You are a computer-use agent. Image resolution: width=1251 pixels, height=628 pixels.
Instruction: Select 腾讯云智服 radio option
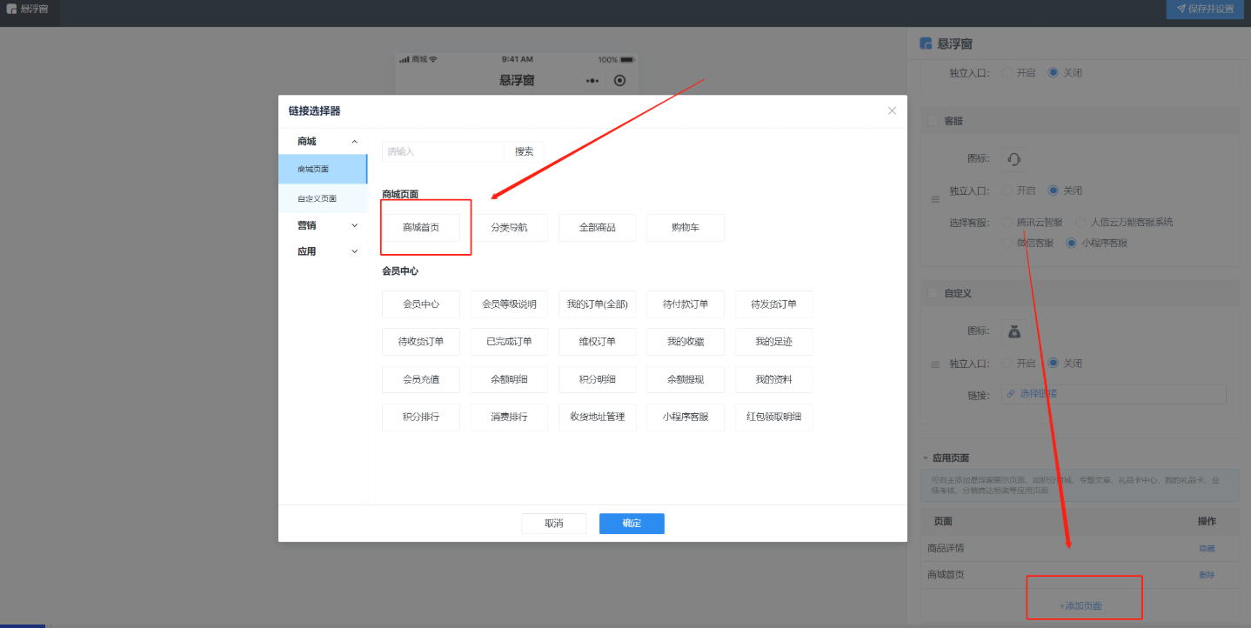(1008, 222)
